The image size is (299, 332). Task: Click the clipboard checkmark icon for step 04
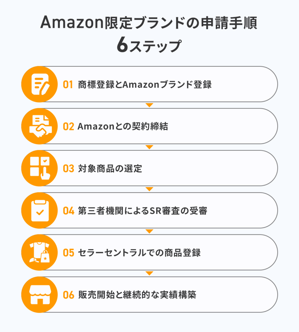pyautogui.click(x=39, y=210)
